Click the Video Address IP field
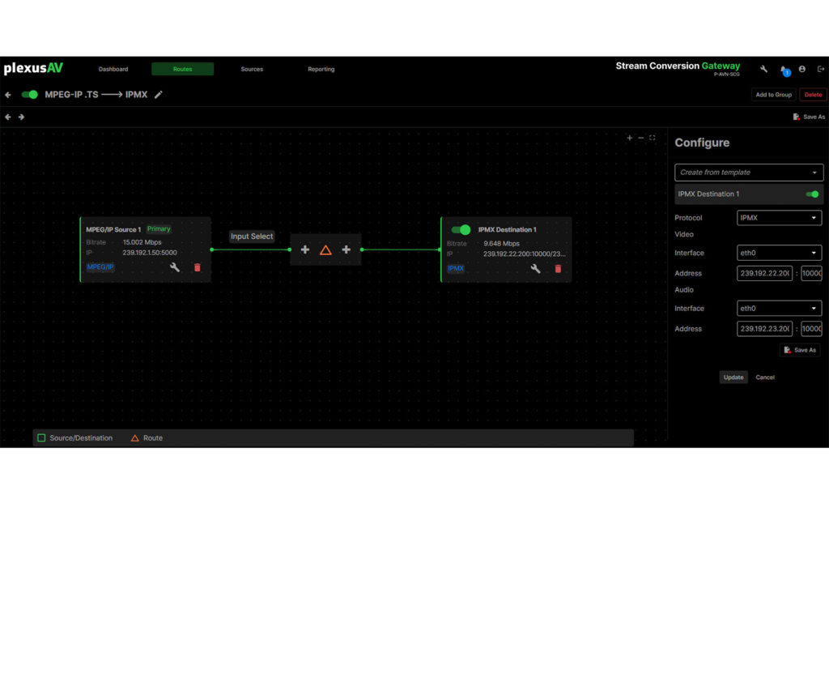This screenshot has height=691, width=829. (764, 274)
